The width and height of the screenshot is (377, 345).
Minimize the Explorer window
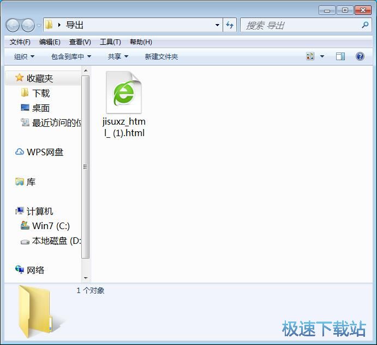[327, 10]
